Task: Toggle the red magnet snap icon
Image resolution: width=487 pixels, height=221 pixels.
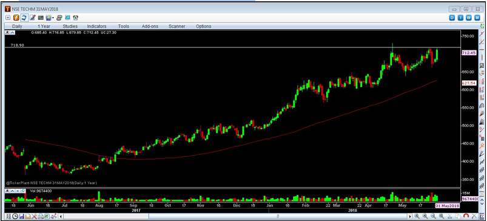Action: (466, 216)
